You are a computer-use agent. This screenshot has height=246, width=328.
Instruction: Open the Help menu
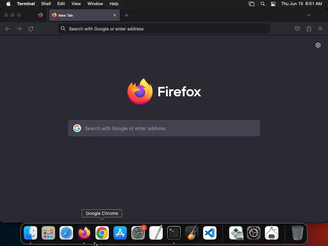pos(114,4)
